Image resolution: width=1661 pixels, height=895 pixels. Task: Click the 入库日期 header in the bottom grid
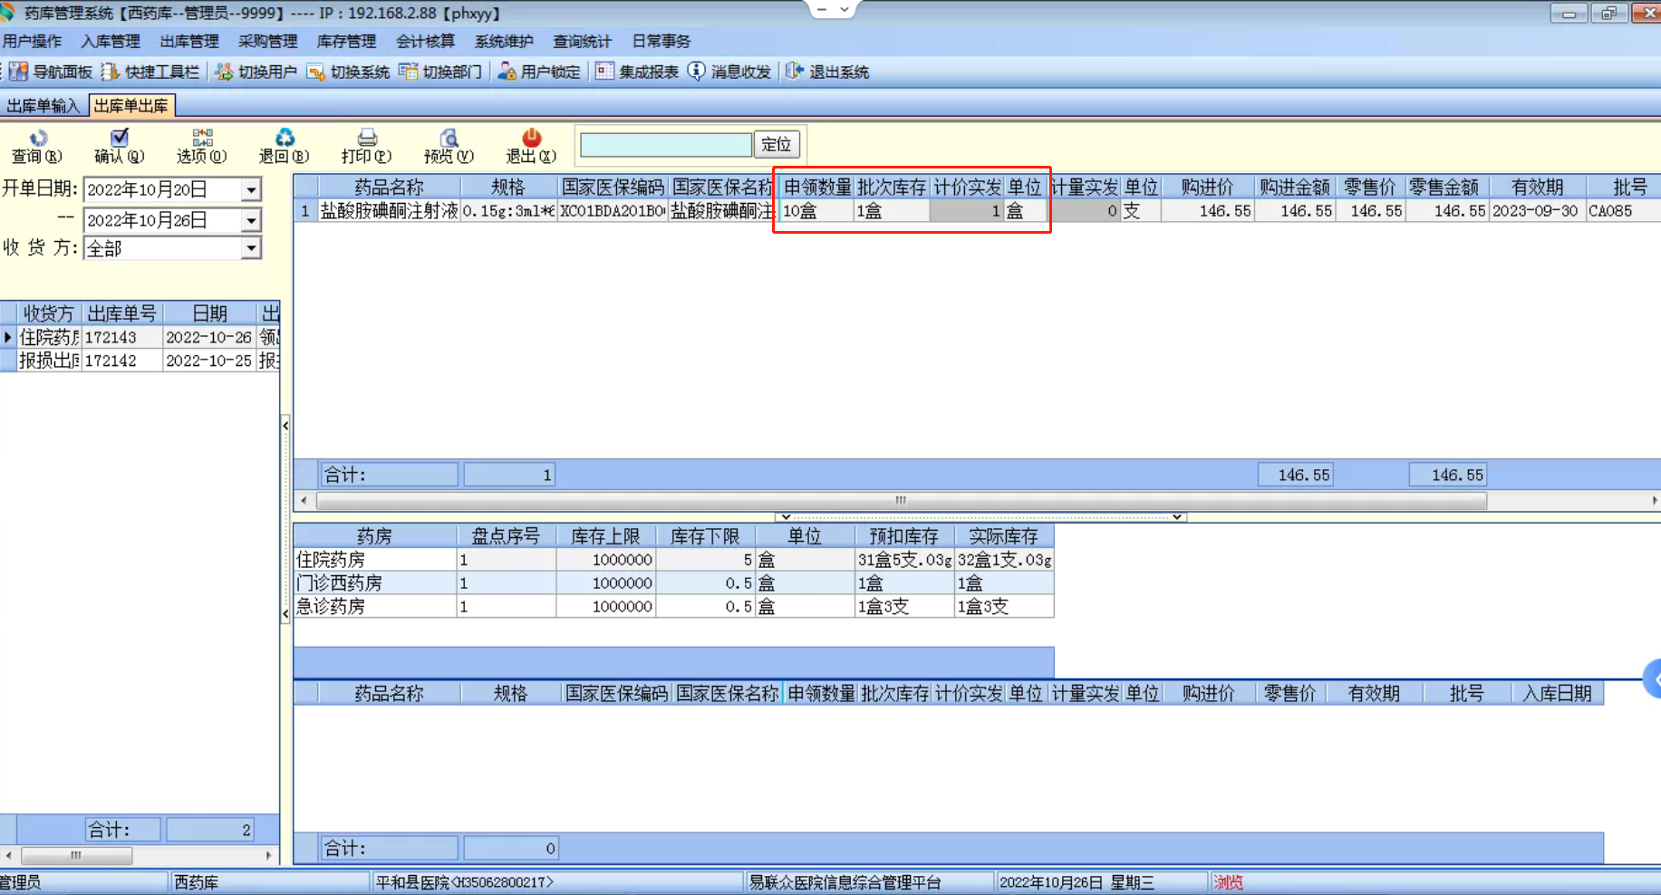(x=1558, y=694)
